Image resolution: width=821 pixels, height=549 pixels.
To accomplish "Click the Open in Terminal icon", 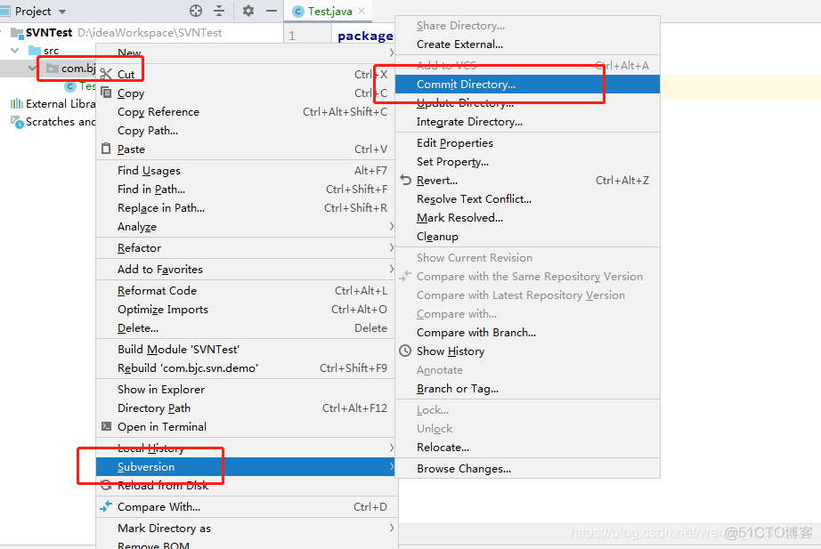I will coord(106,426).
